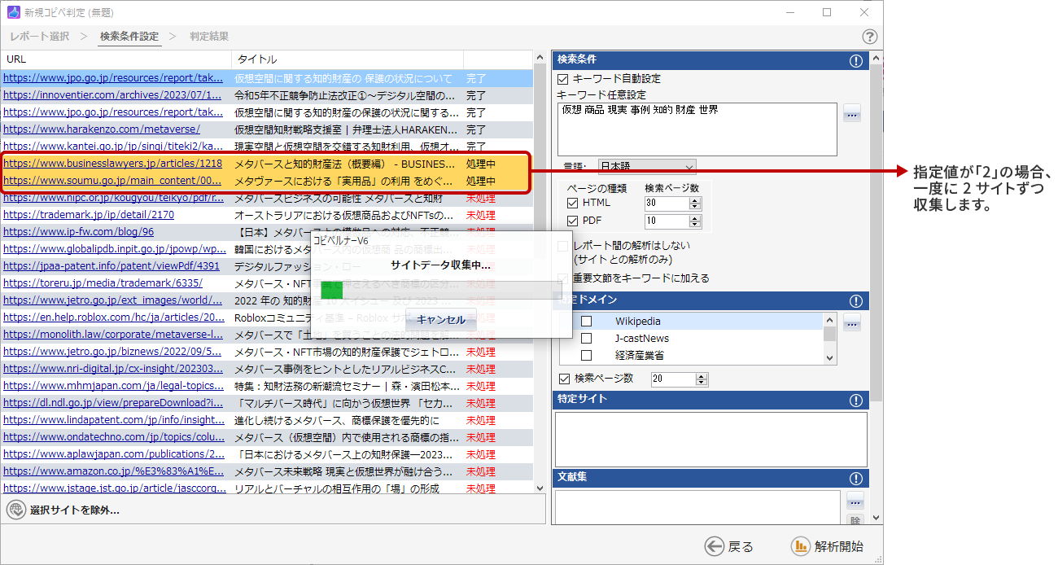Toggle the PDF page type checkbox

573,221
